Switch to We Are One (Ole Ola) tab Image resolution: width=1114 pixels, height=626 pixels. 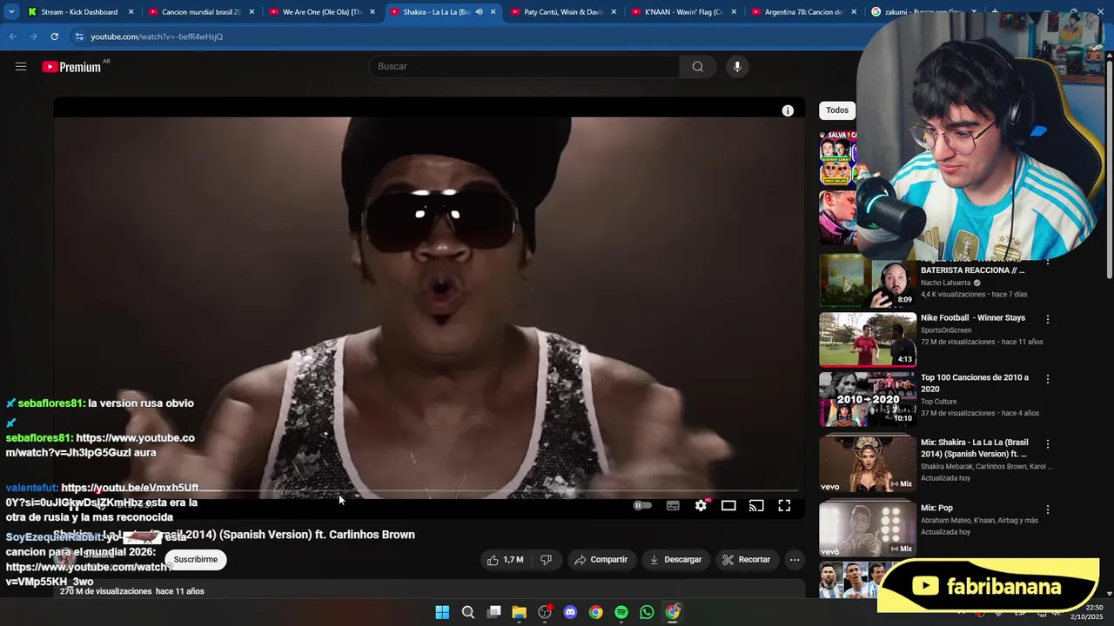321,12
